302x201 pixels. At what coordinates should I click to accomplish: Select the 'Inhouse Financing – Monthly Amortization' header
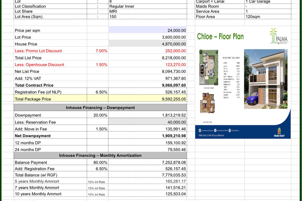coord(100,155)
